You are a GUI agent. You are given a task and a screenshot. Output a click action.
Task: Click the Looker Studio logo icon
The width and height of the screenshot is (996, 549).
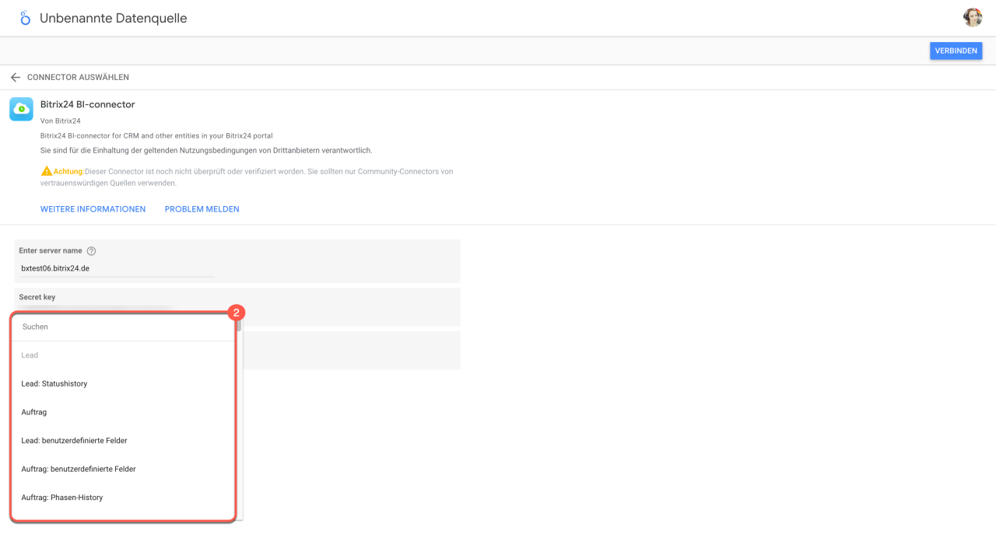click(x=25, y=18)
